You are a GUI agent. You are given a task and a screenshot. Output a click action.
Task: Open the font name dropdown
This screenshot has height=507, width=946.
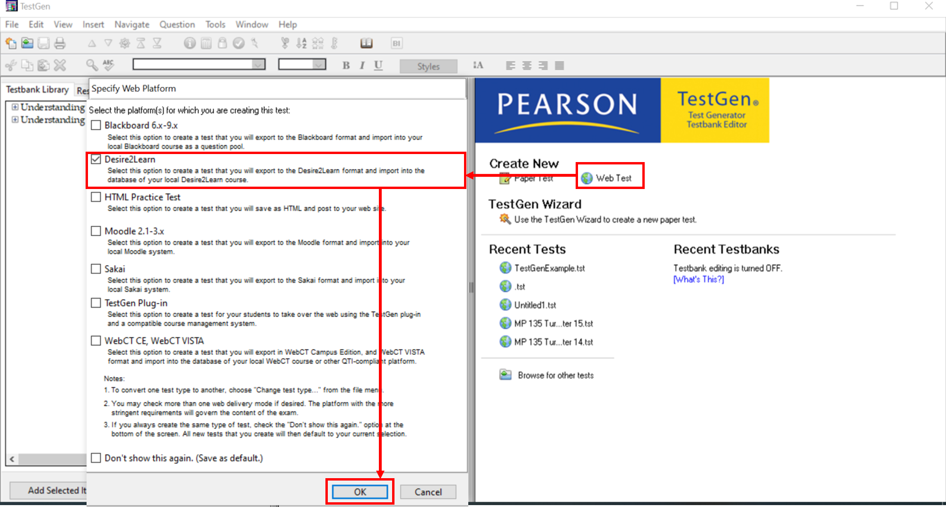258,64
